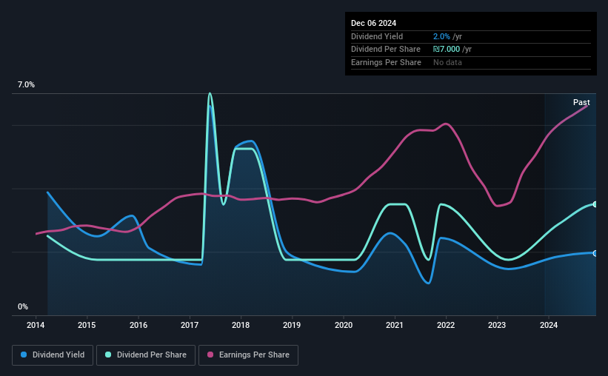Screen dimensions: 608x376
Task: Click the 7.0% y-axis label
Action: tap(26, 85)
